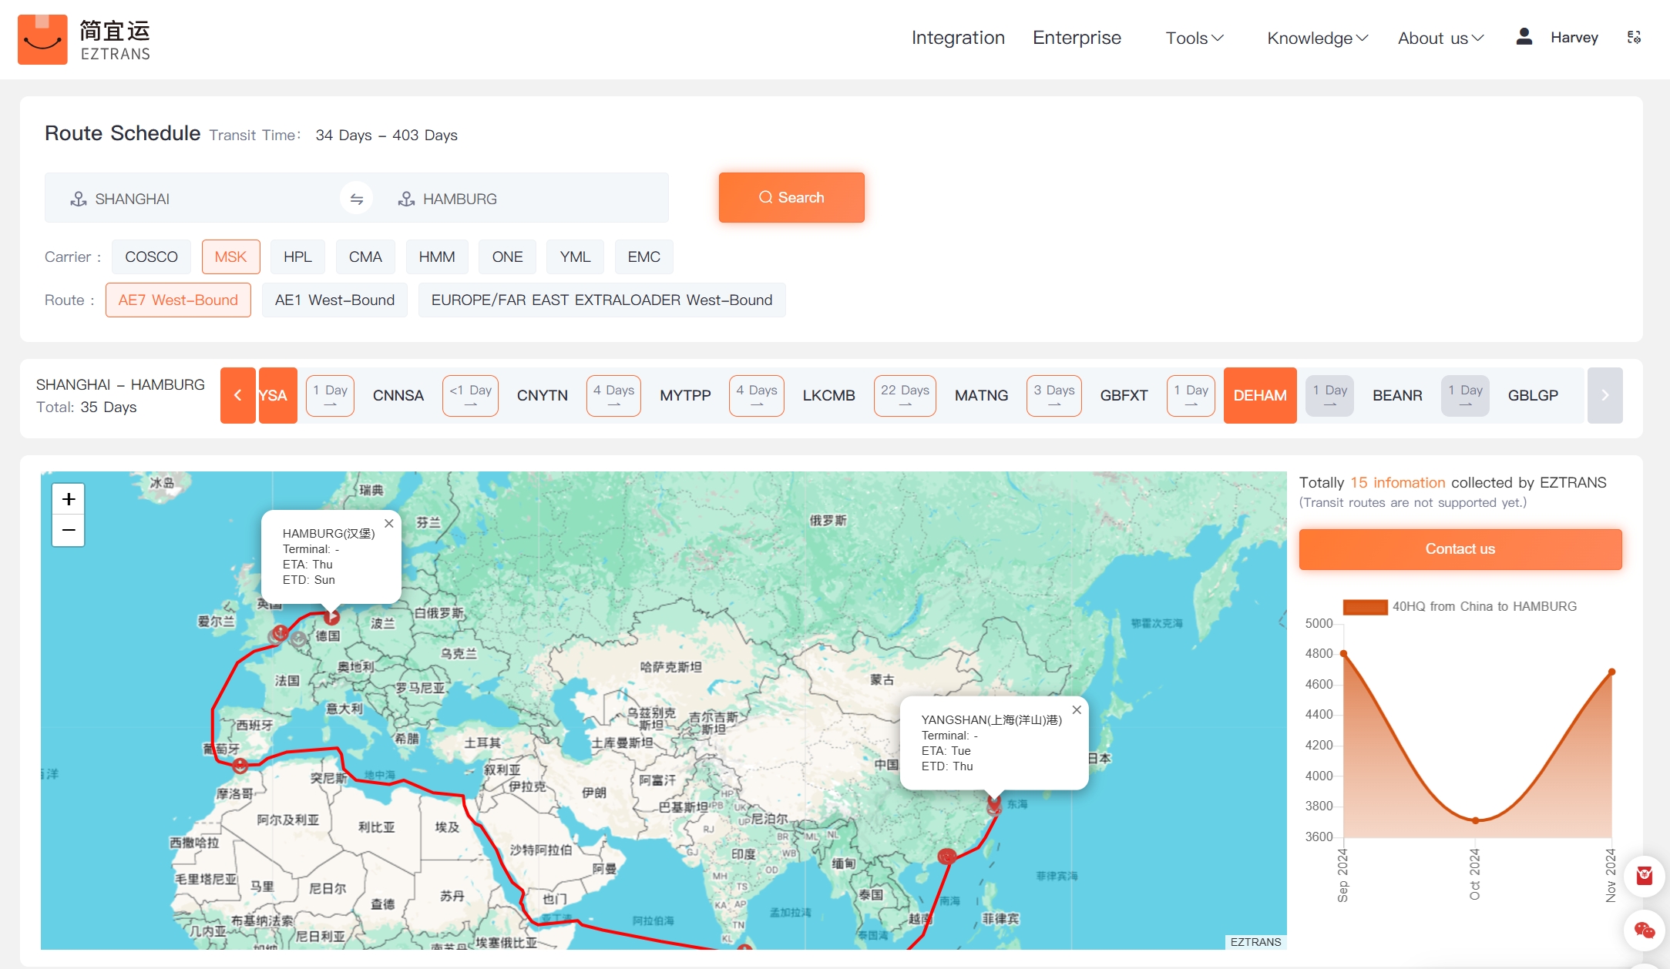Toggle 40HQ China to HAMBURG legend swatch
This screenshot has height=969, width=1670.
(x=1365, y=607)
